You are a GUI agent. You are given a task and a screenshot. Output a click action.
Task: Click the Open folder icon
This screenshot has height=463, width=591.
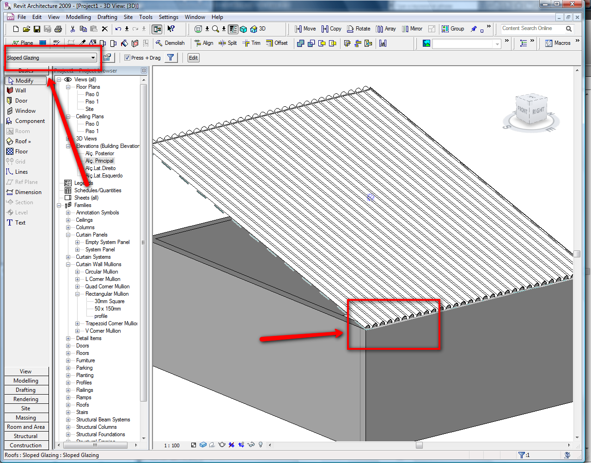26,29
